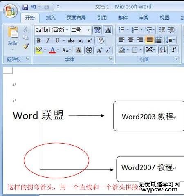Apply the red font color
The image size is (184, 196).
click(52, 50)
